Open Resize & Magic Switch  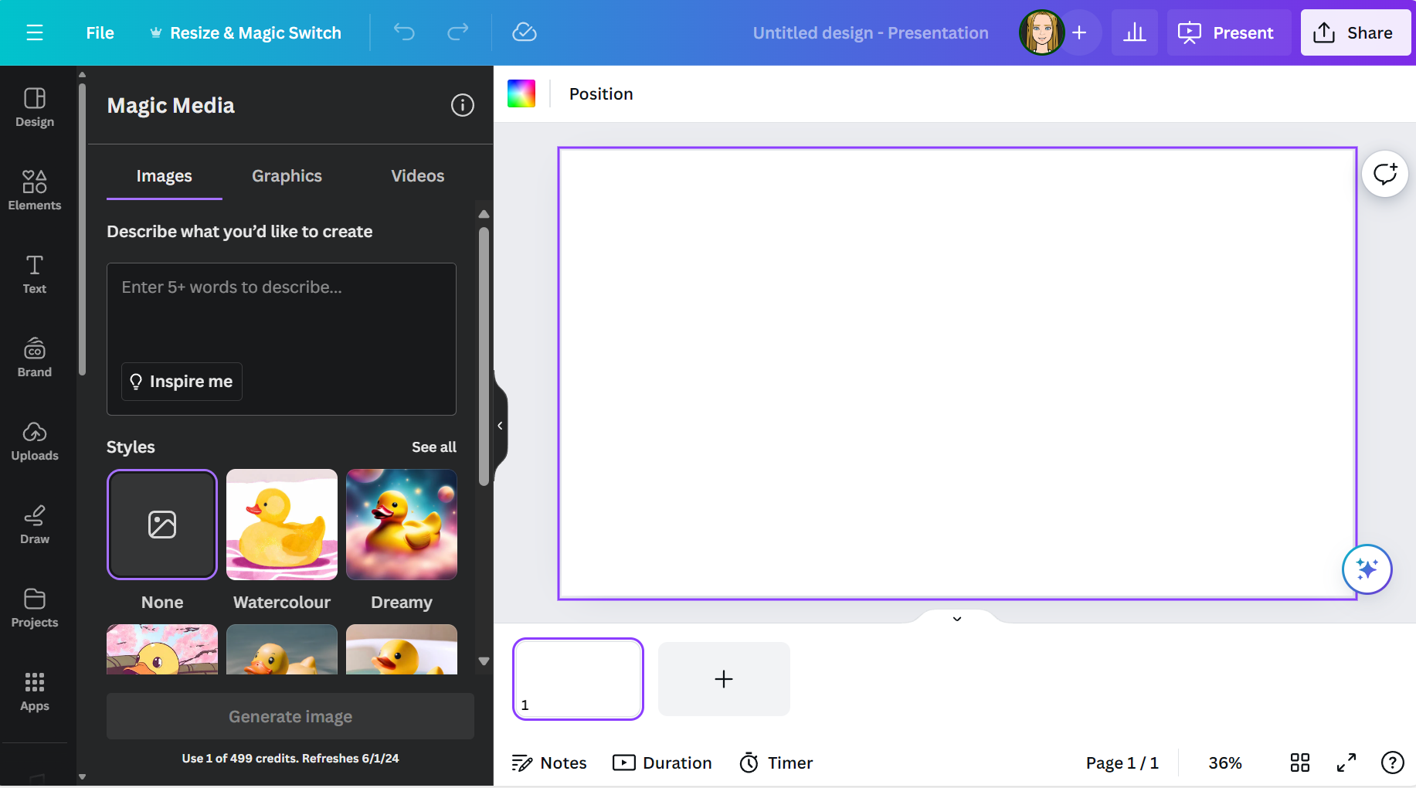(x=246, y=32)
